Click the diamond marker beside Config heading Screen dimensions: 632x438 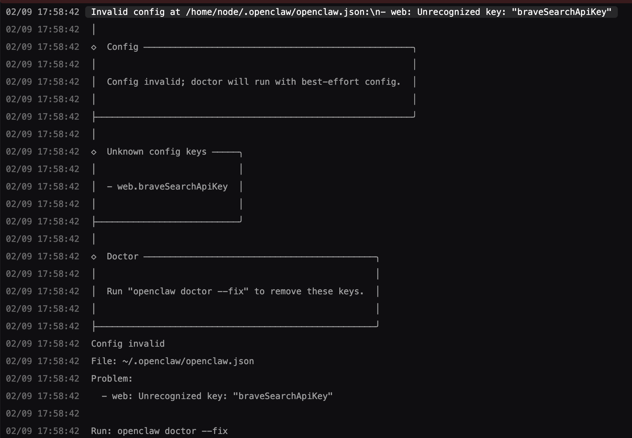point(94,47)
